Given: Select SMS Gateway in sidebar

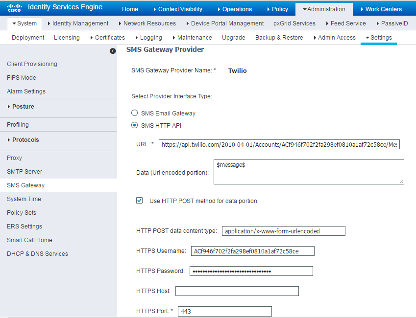Looking at the screenshot, I should 58,185.
